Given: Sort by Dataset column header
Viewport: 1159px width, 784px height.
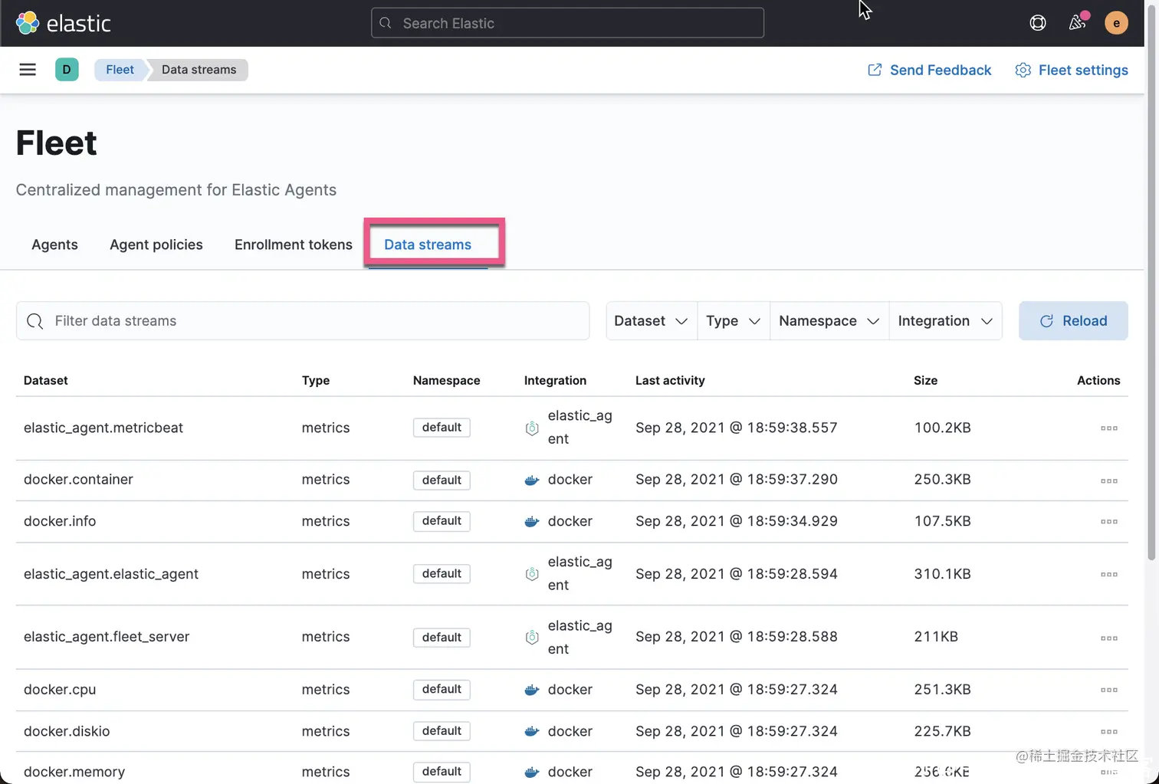Looking at the screenshot, I should [46, 380].
